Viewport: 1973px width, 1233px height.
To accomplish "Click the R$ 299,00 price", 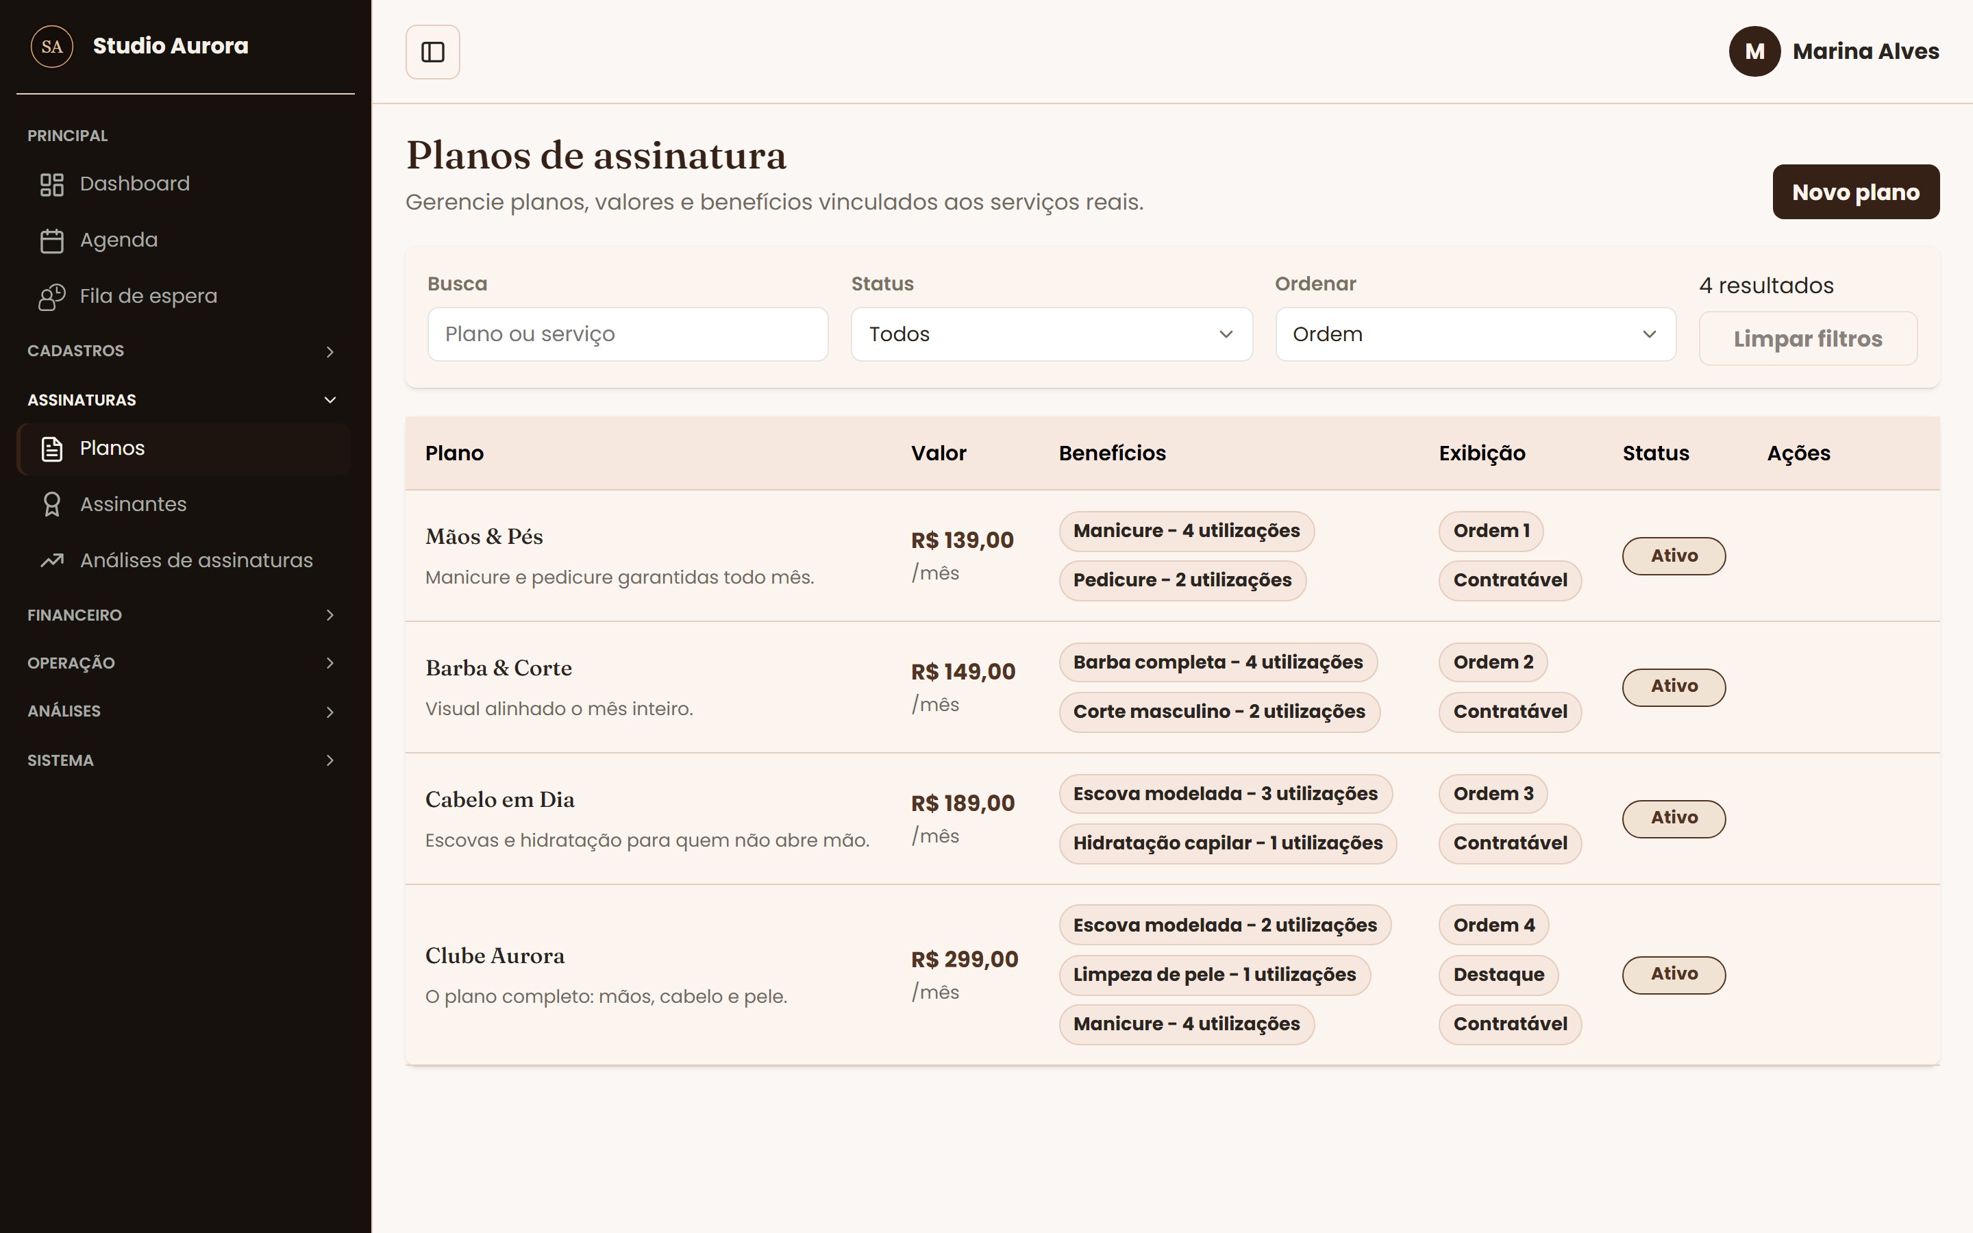I will click(965, 959).
